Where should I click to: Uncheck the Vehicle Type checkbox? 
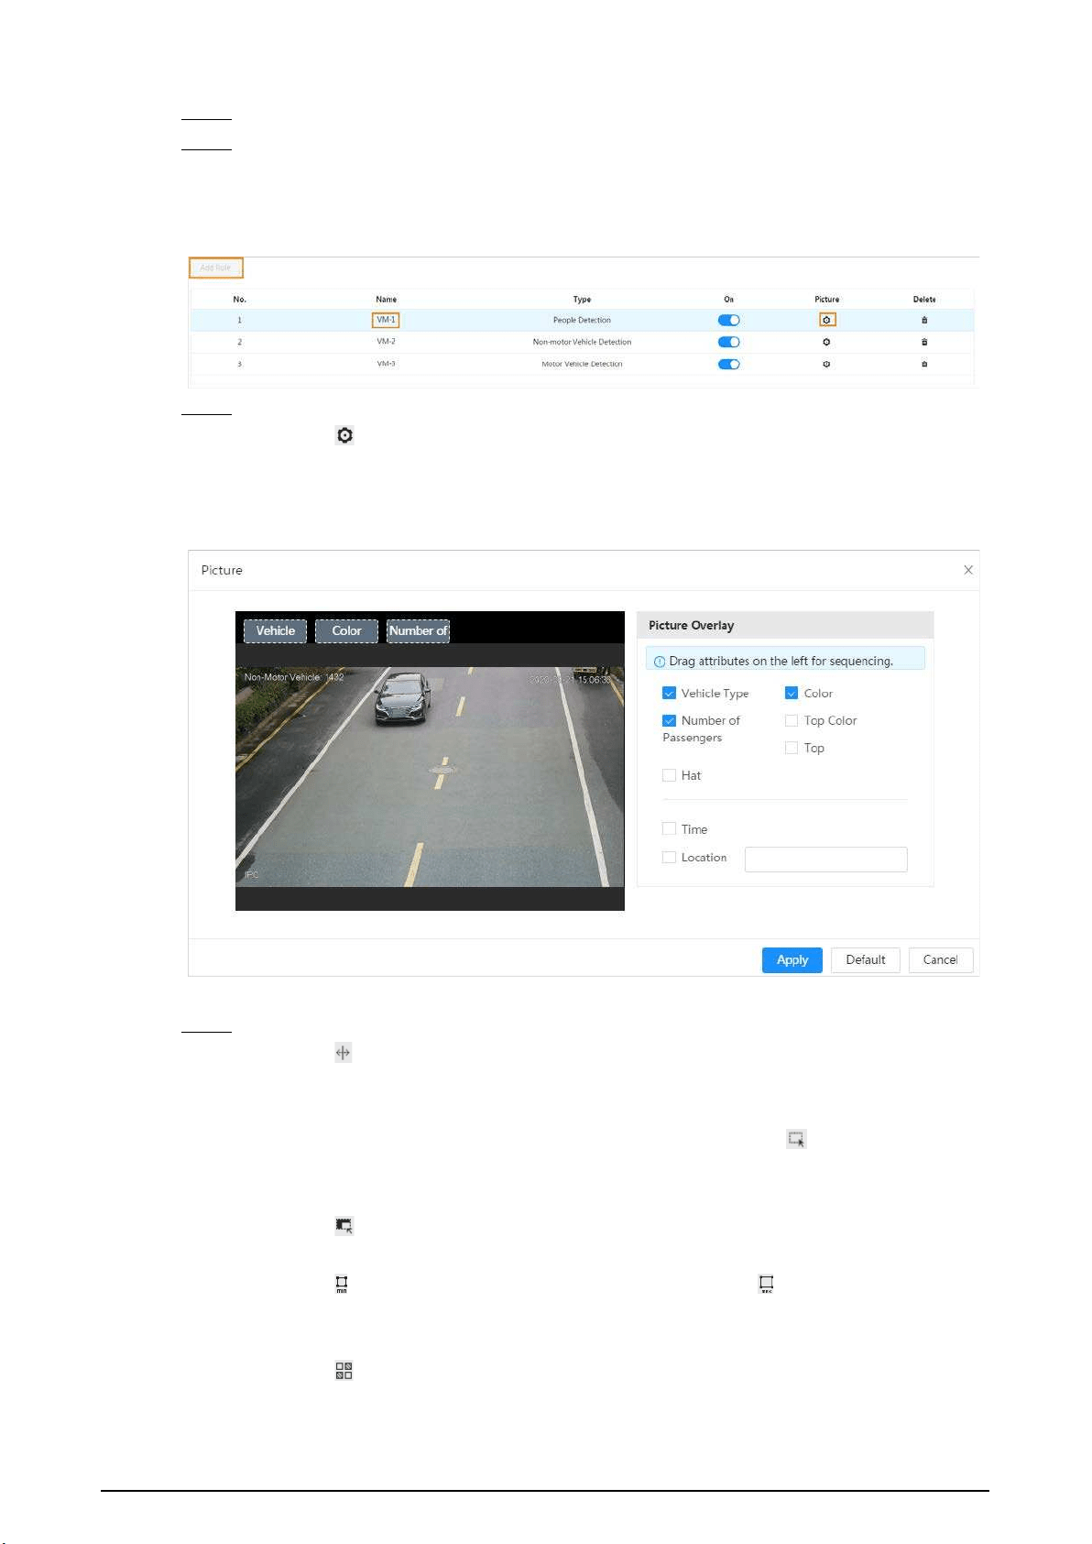[669, 693]
